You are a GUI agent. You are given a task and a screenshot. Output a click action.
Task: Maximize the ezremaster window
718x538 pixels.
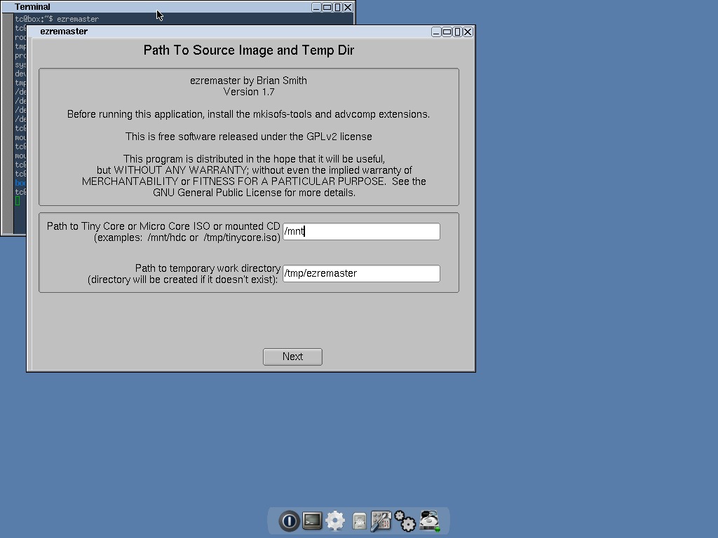(x=447, y=32)
